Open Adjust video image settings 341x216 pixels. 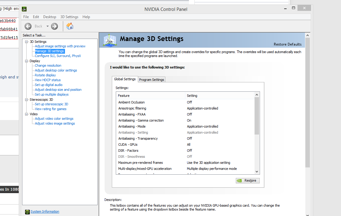click(x=55, y=123)
